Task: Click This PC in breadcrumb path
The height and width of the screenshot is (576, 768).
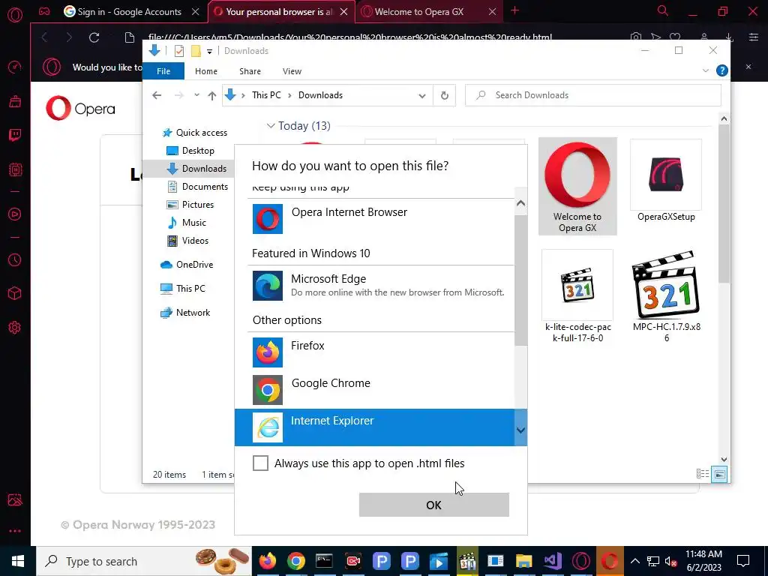Action: [x=266, y=95]
